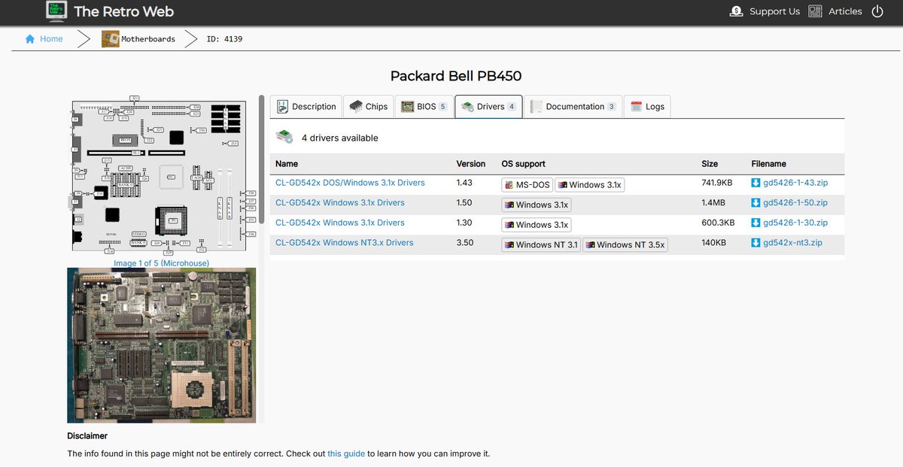Image resolution: width=903 pixels, height=467 pixels.
Task: Click Windows 3.1x badge in version 1.50 row
Action: [536, 205]
